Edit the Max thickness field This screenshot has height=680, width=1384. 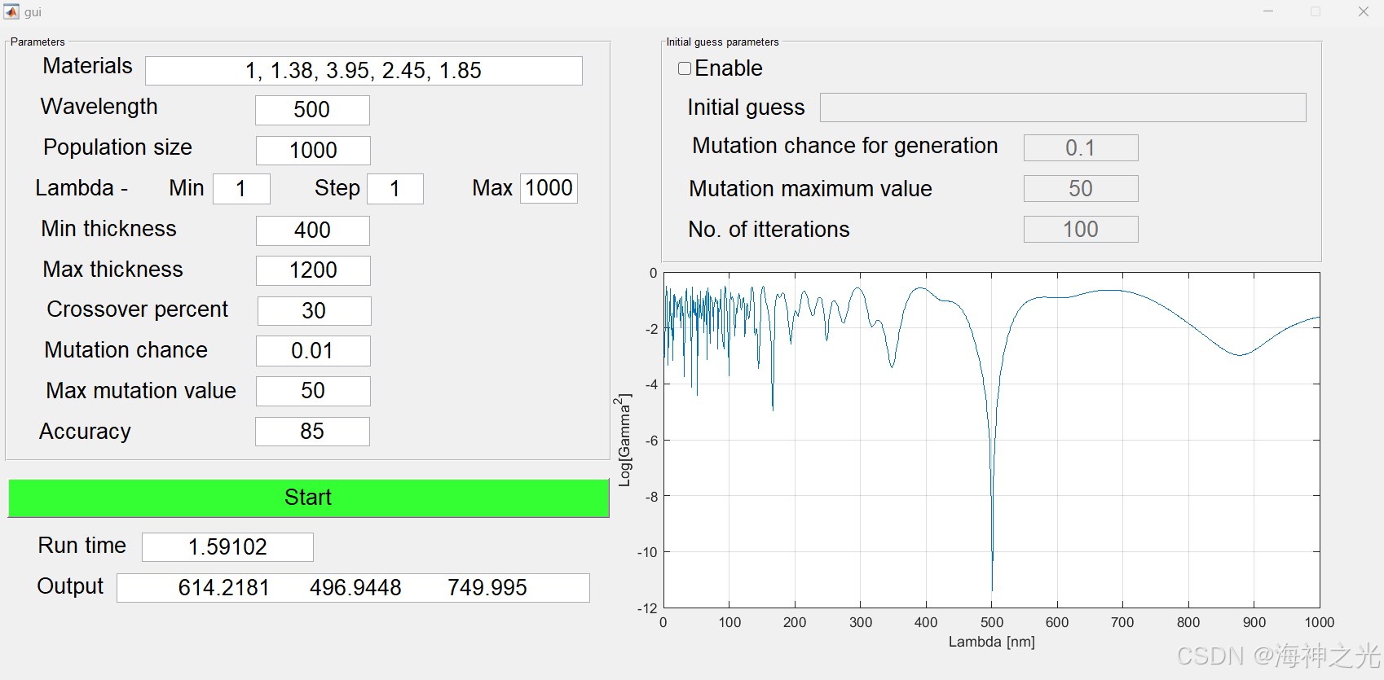313,270
